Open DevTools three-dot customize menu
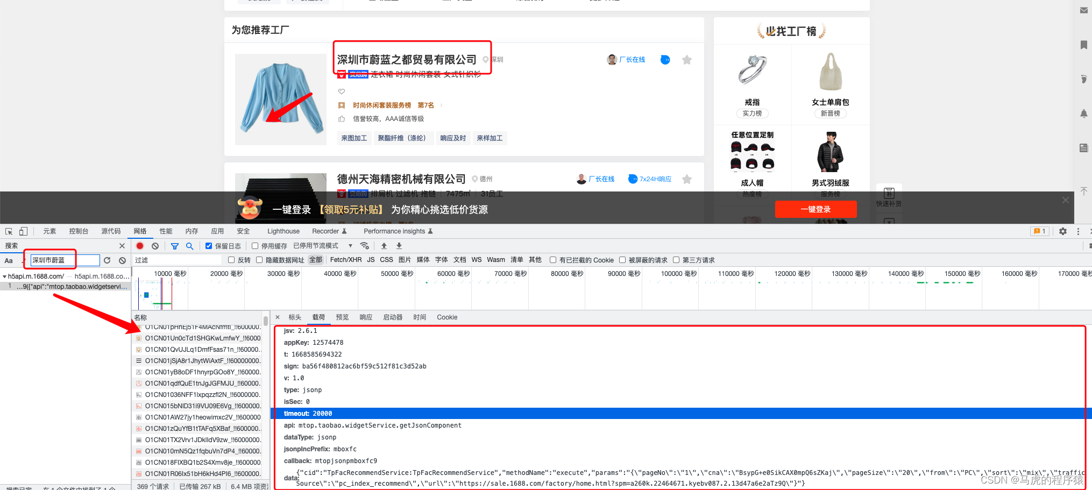The height and width of the screenshot is (490, 1092). coord(1078,231)
